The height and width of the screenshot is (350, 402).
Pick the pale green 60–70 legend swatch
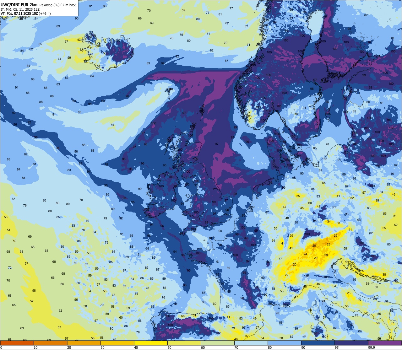click(x=218, y=343)
